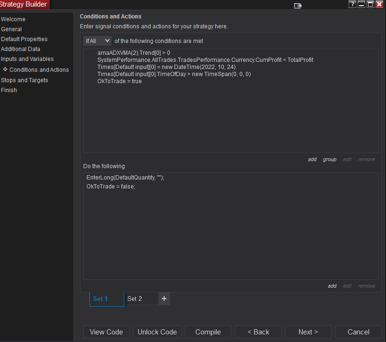Click add link under conditions list
This screenshot has height=342, width=386.
(x=312, y=159)
